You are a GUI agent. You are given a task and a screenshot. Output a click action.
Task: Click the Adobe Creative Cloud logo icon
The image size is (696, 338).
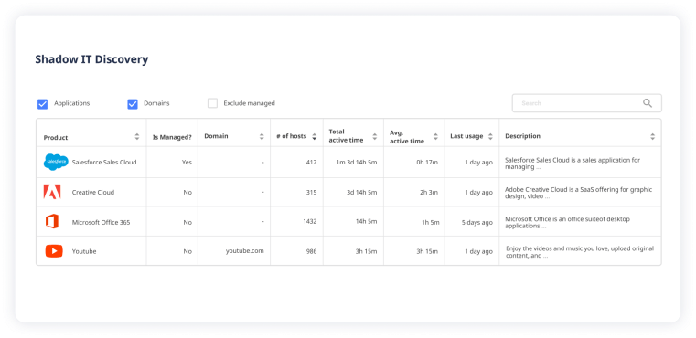coord(52,192)
